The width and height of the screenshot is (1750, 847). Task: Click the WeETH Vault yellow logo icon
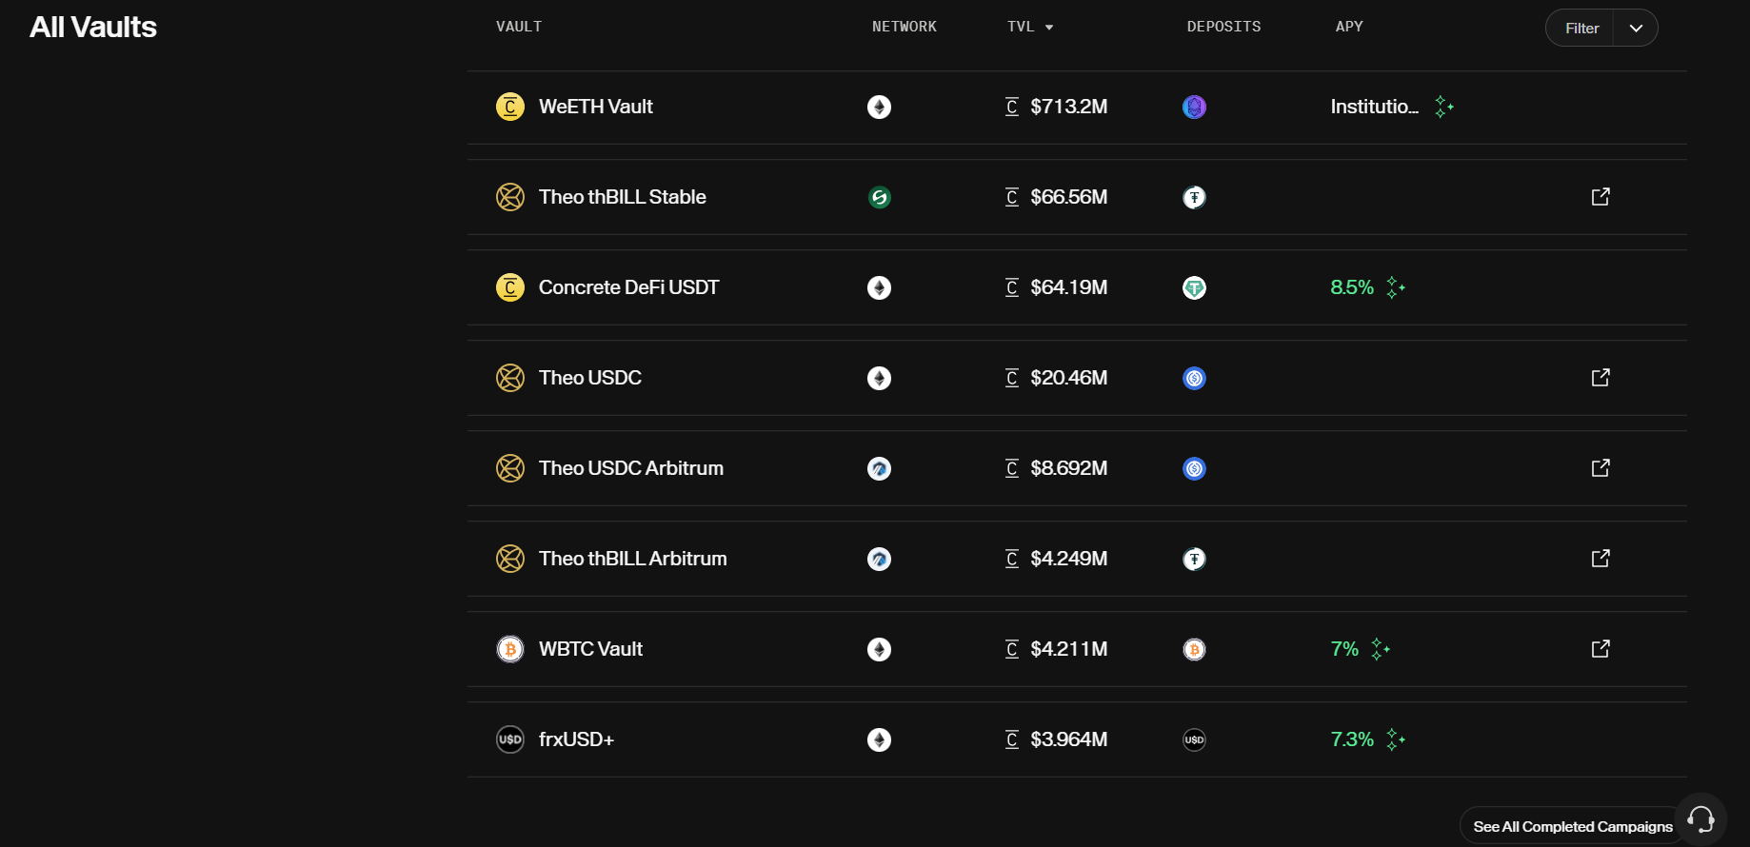click(510, 107)
